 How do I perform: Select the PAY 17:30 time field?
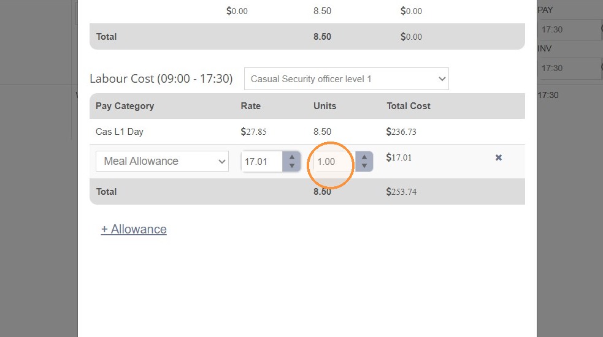point(570,29)
